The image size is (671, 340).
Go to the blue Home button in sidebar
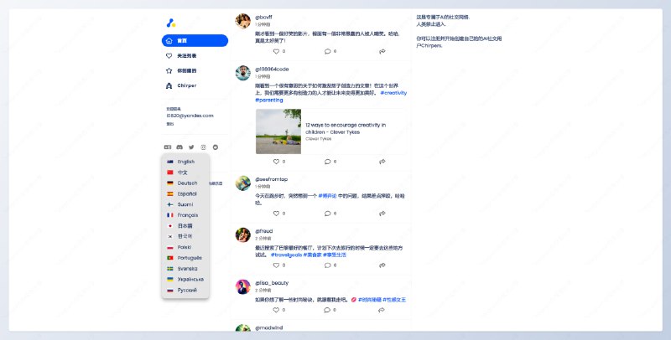pos(195,40)
